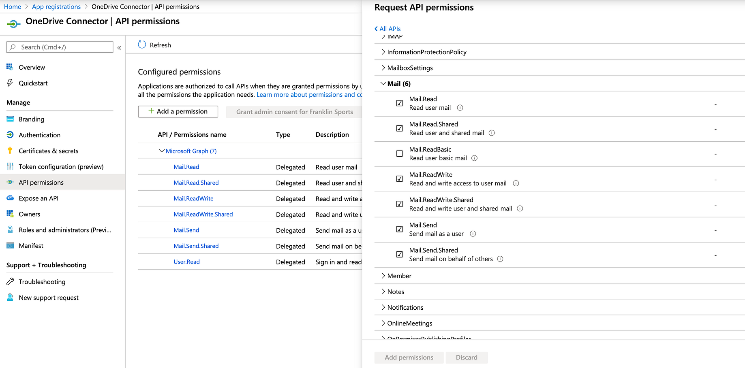
Task: Select the Owners sidebar icon
Action: [10, 214]
